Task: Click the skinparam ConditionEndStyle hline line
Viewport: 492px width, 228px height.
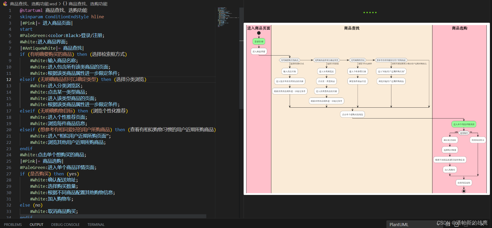Action: (62, 17)
